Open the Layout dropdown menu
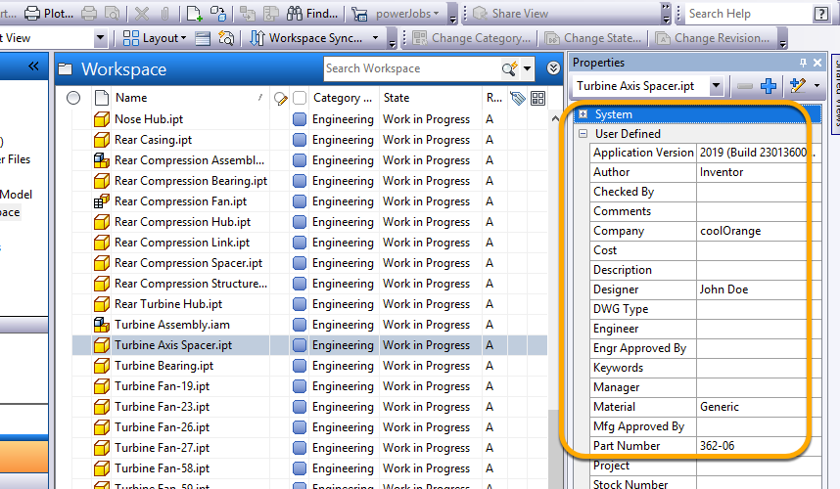 point(157,38)
